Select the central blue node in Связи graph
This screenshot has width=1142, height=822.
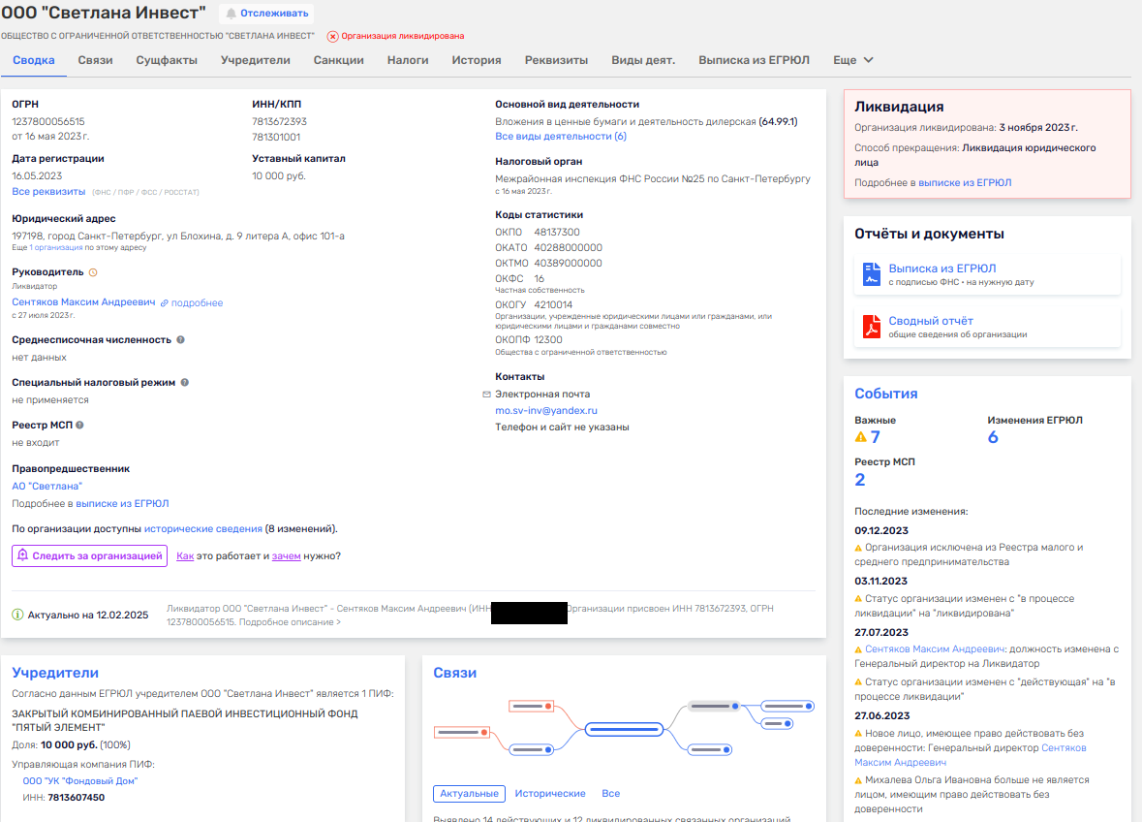[624, 729]
